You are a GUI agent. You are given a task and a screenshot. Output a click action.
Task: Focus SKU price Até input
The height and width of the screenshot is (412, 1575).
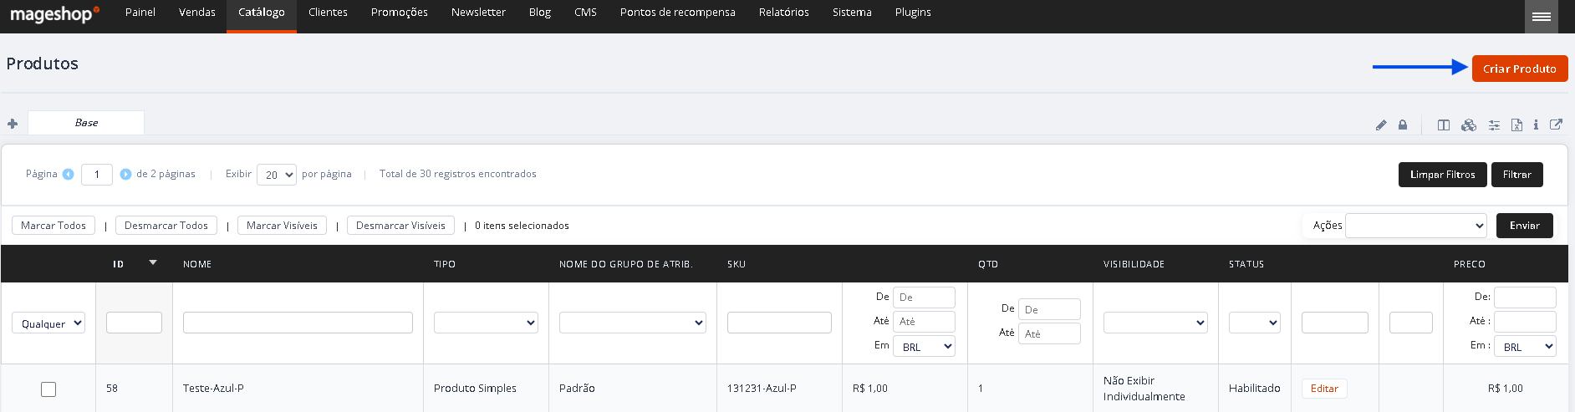(924, 322)
